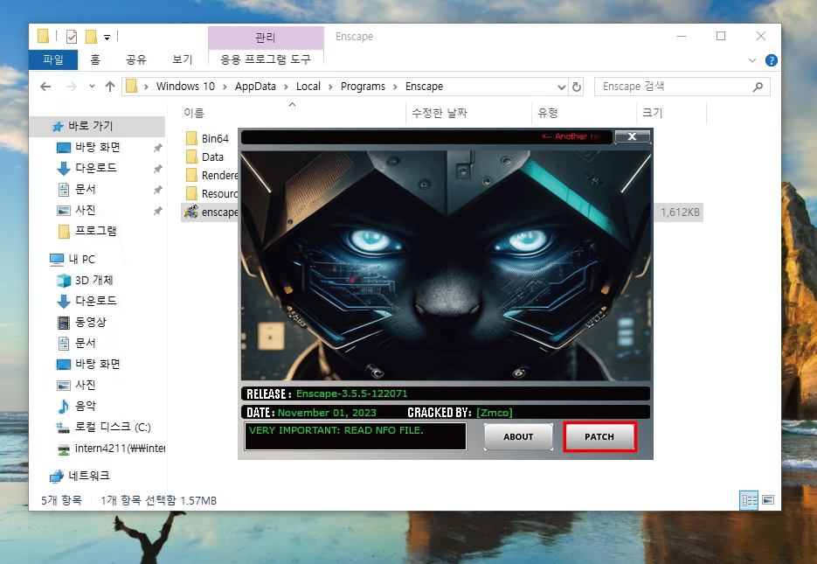Open pinned 바탕 화면 under quick access
The width and height of the screenshot is (817, 564).
coord(98,148)
